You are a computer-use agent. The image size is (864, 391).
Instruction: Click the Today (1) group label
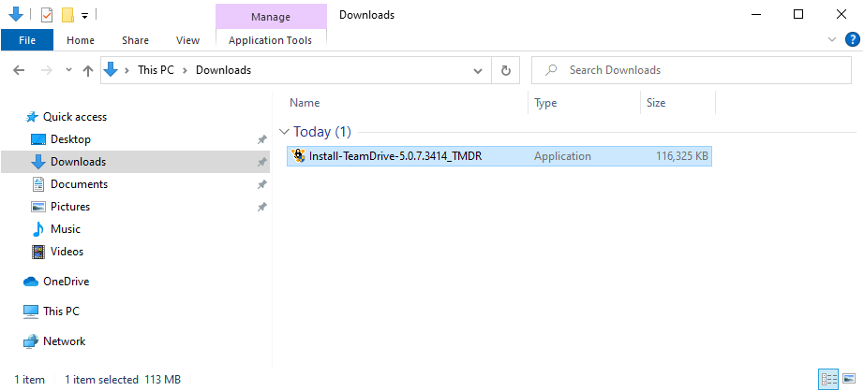click(321, 132)
